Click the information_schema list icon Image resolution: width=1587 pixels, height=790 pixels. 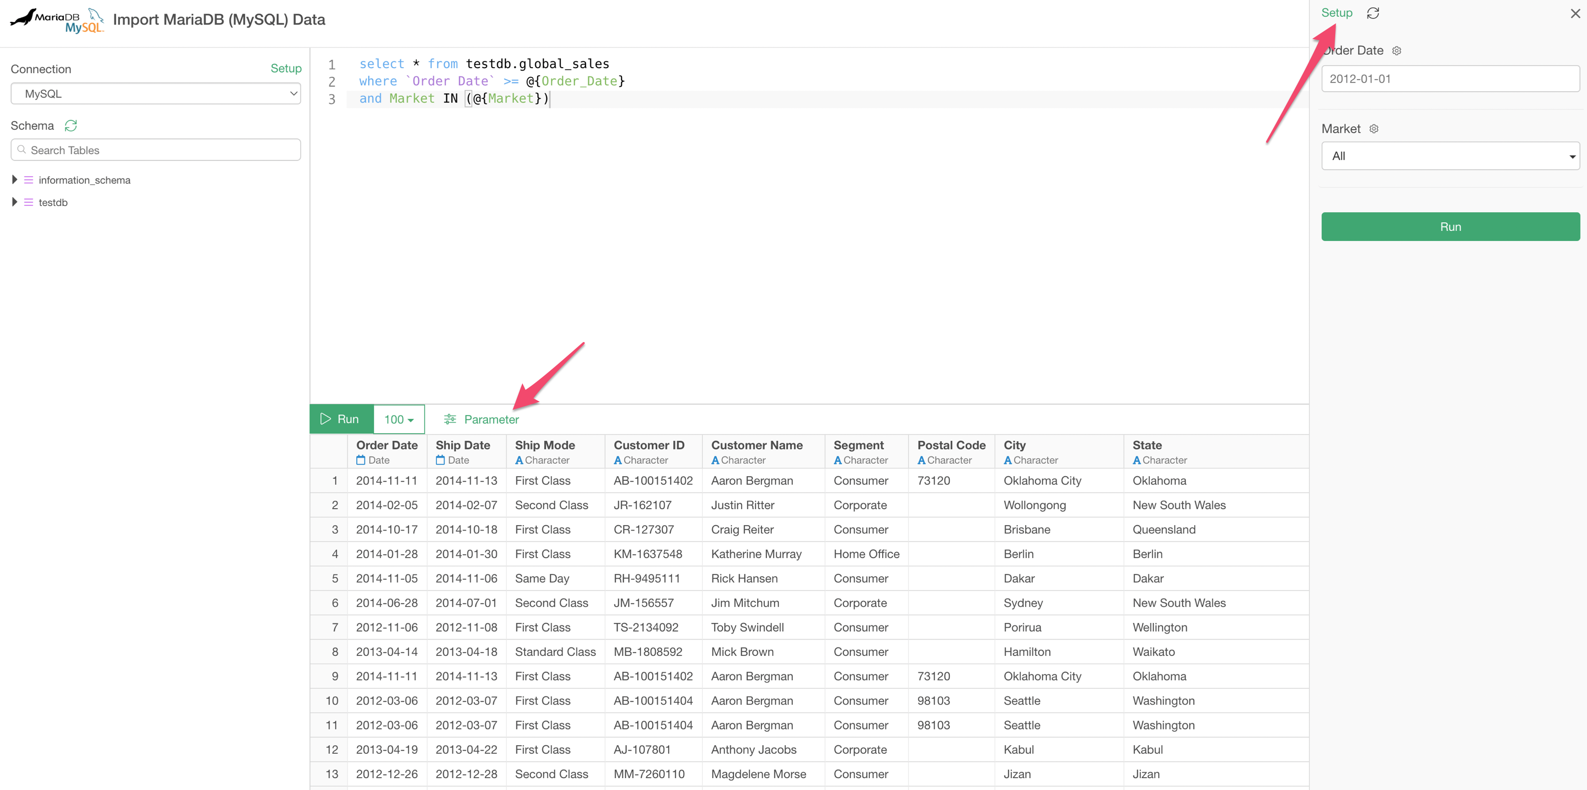point(28,180)
